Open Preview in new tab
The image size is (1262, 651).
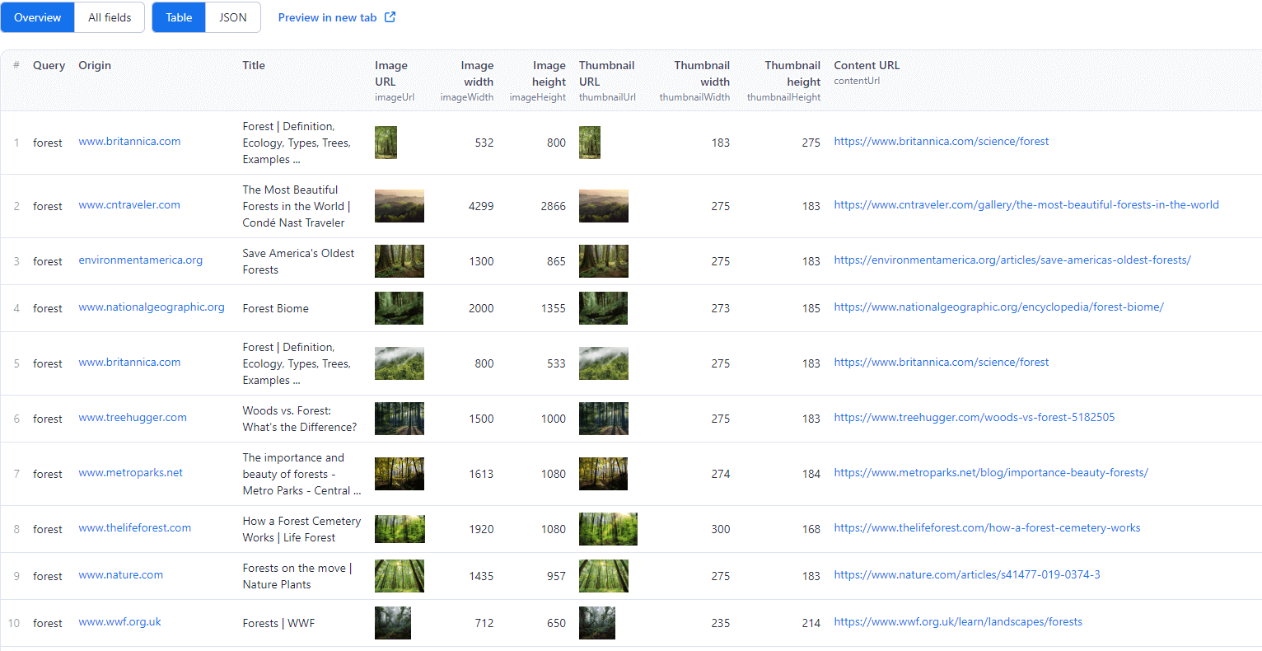click(327, 16)
